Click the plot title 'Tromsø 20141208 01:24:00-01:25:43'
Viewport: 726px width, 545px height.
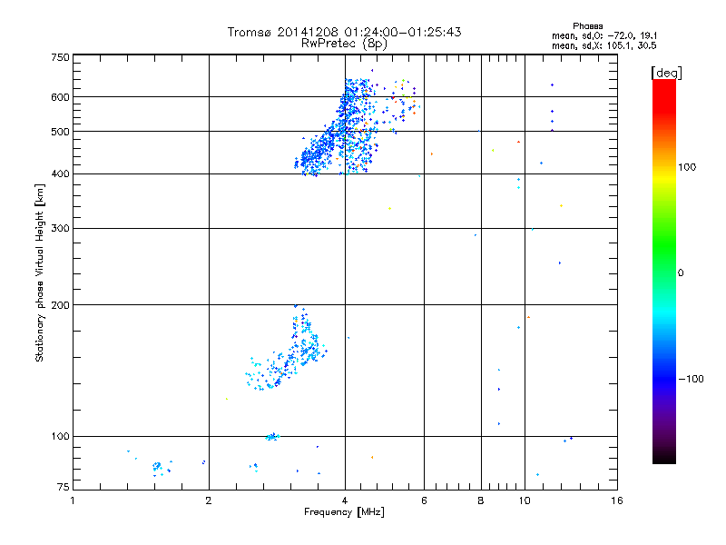(344, 32)
